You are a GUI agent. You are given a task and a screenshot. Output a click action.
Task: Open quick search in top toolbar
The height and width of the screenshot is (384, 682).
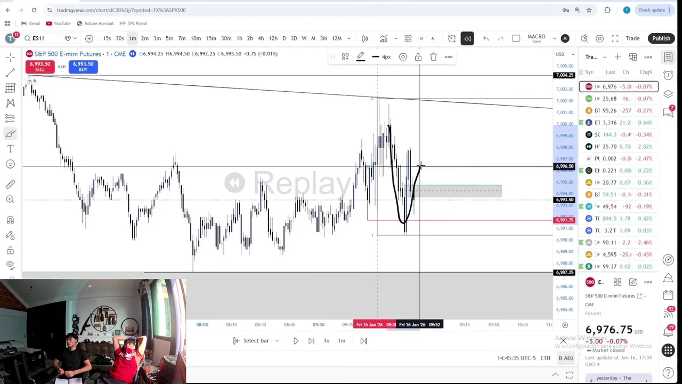tap(584, 38)
